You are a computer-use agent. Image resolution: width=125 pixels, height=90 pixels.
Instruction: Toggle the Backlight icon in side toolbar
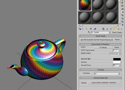pyautogui.click(x=122, y=3)
